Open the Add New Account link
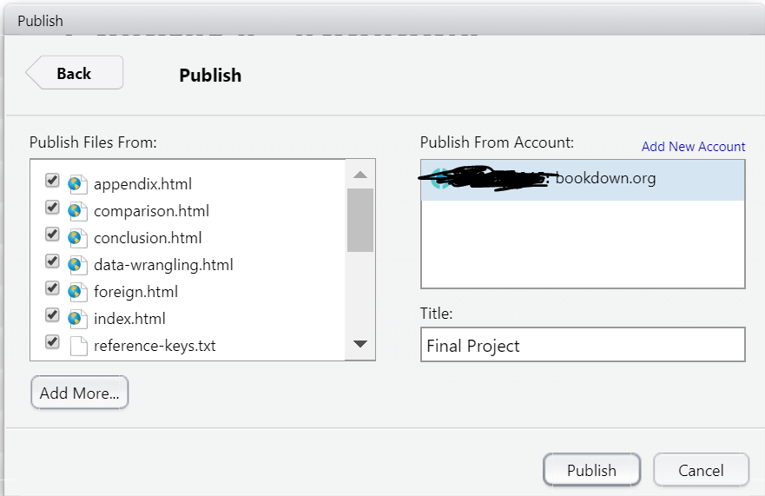Viewport: 765px width, 496px height. (x=693, y=147)
